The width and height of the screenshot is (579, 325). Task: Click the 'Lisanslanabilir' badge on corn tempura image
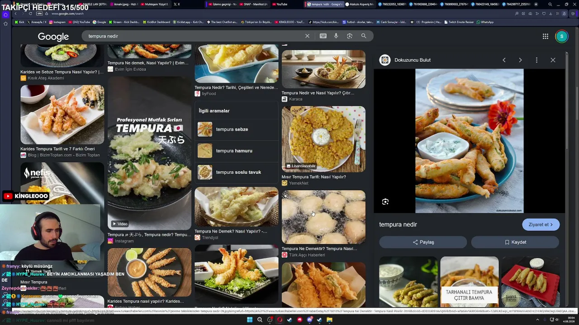301,166
